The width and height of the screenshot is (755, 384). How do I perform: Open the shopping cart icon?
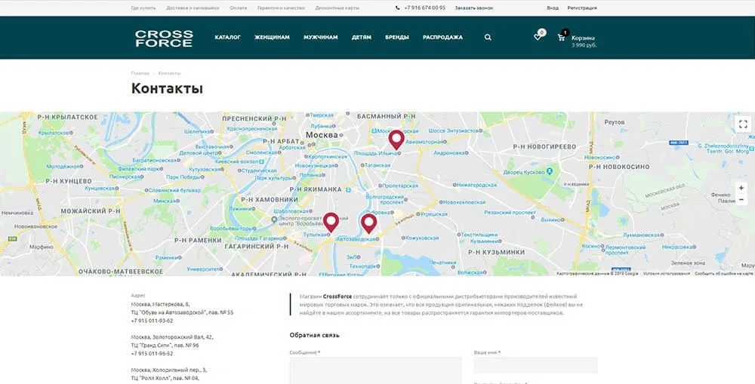coord(561,37)
